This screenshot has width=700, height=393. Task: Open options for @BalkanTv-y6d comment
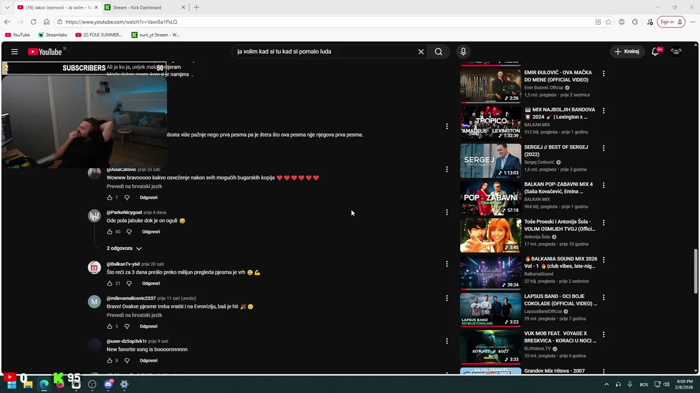coord(447,264)
